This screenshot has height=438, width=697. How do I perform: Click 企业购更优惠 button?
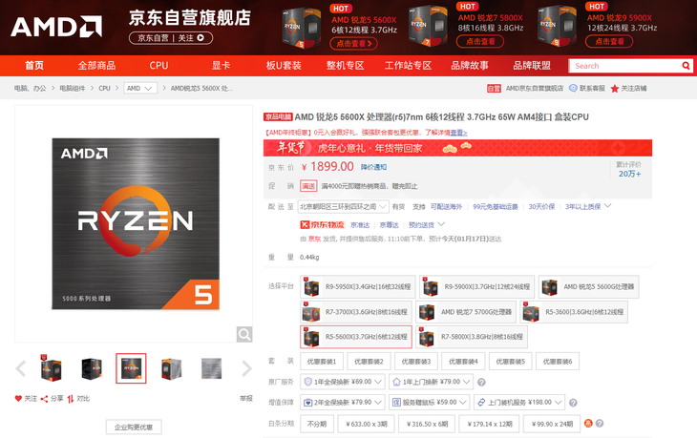(x=134, y=427)
